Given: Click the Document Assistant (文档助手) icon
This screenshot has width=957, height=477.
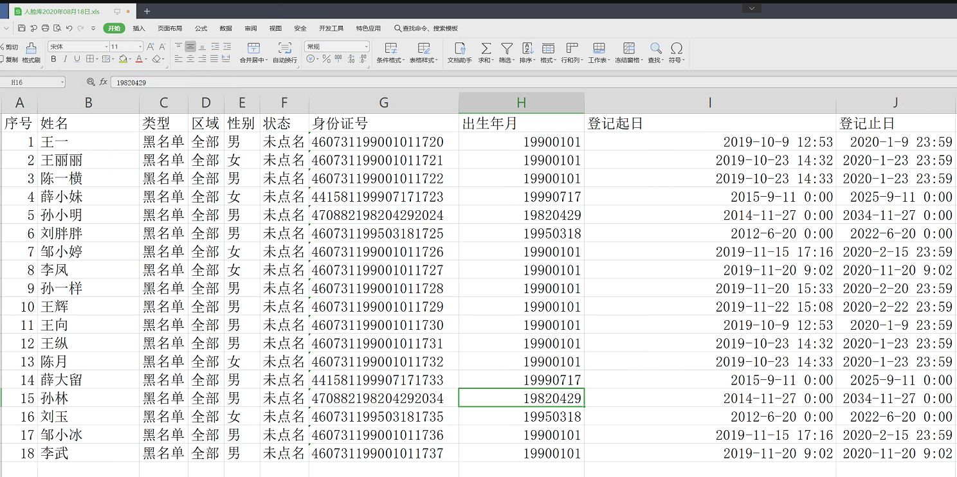Looking at the screenshot, I should click(459, 49).
